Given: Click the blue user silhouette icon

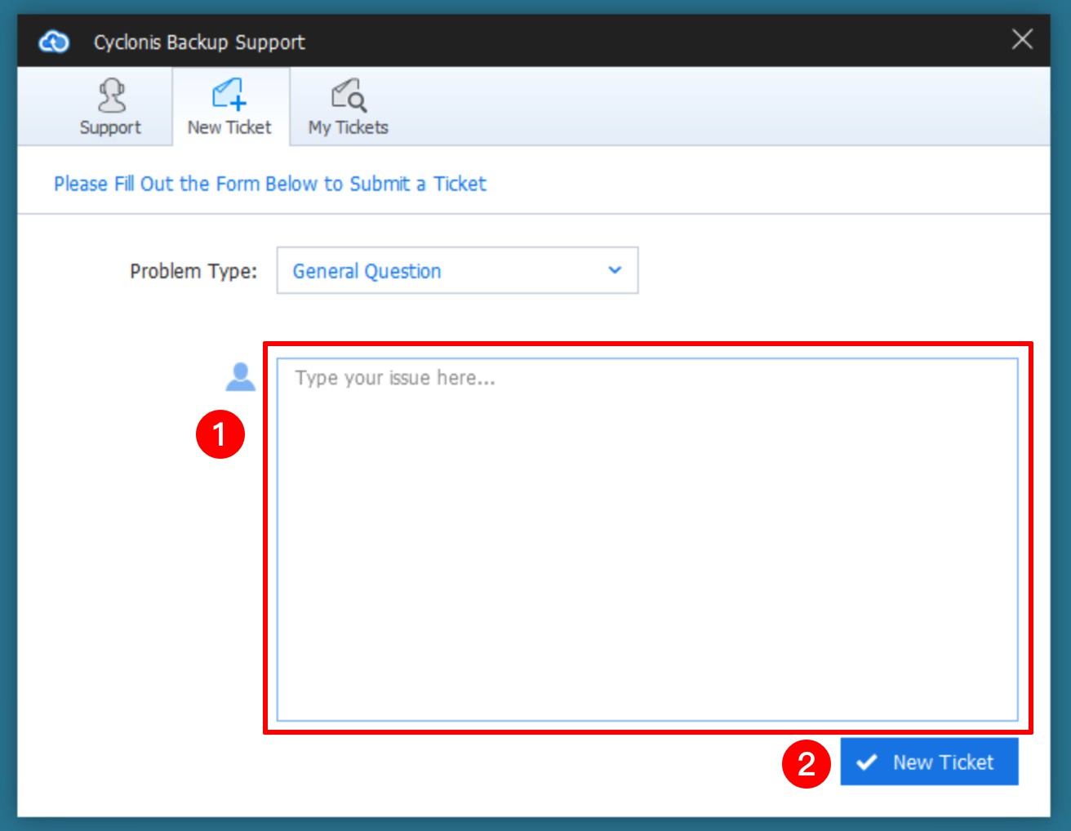Looking at the screenshot, I should [x=241, y=377].
